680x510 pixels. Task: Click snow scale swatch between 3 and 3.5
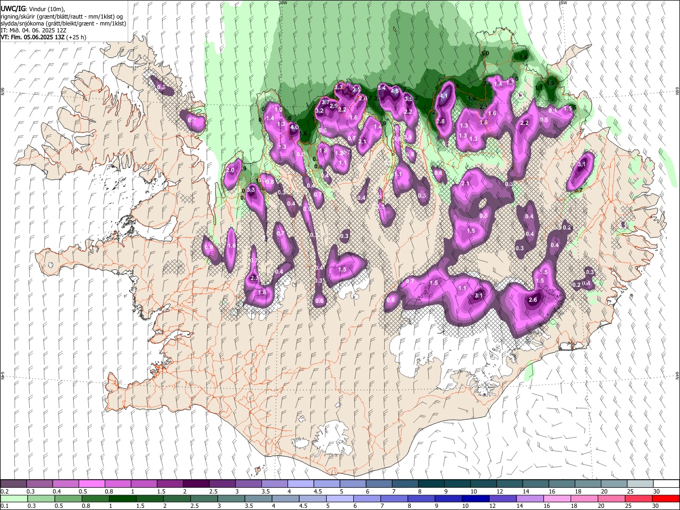click(x=248, y=483)
